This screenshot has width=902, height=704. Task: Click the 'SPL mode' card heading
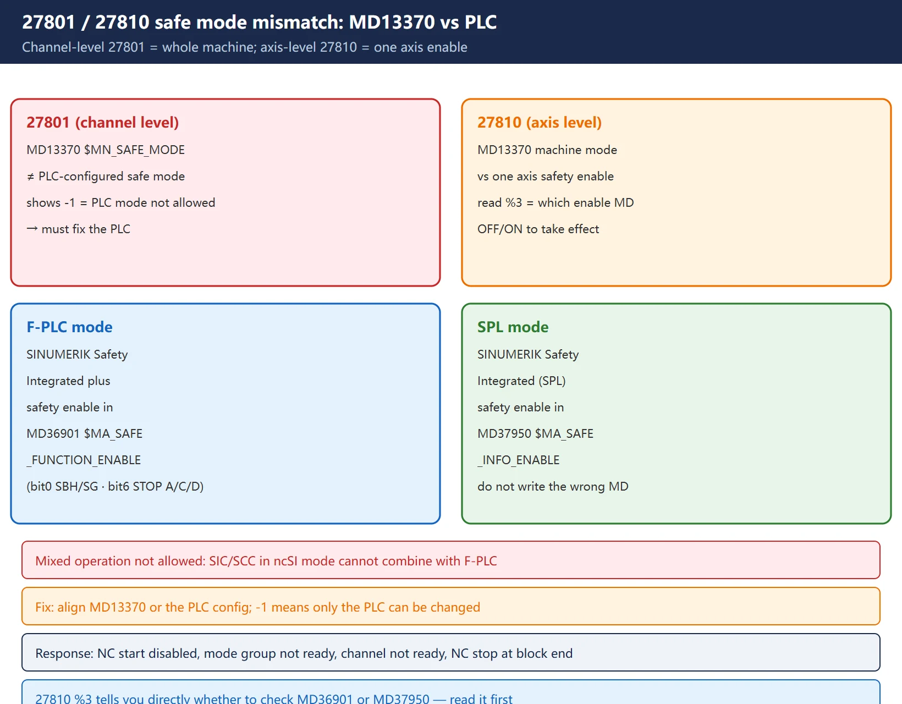click(513, 327)
